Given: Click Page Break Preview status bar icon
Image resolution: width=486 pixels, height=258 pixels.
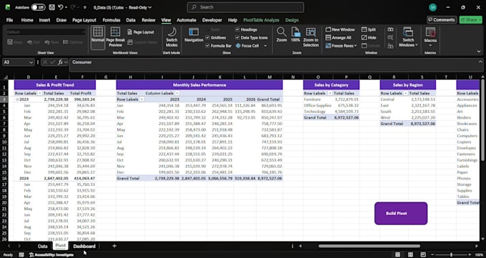Looking at the screenshot, I should (x=423, y=254).
